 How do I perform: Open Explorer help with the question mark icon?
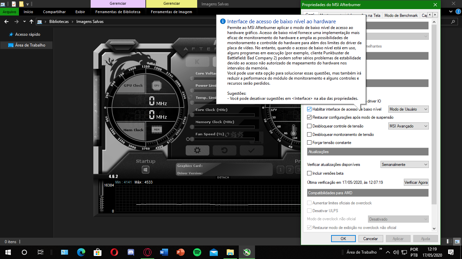click(x=459, y=11)
